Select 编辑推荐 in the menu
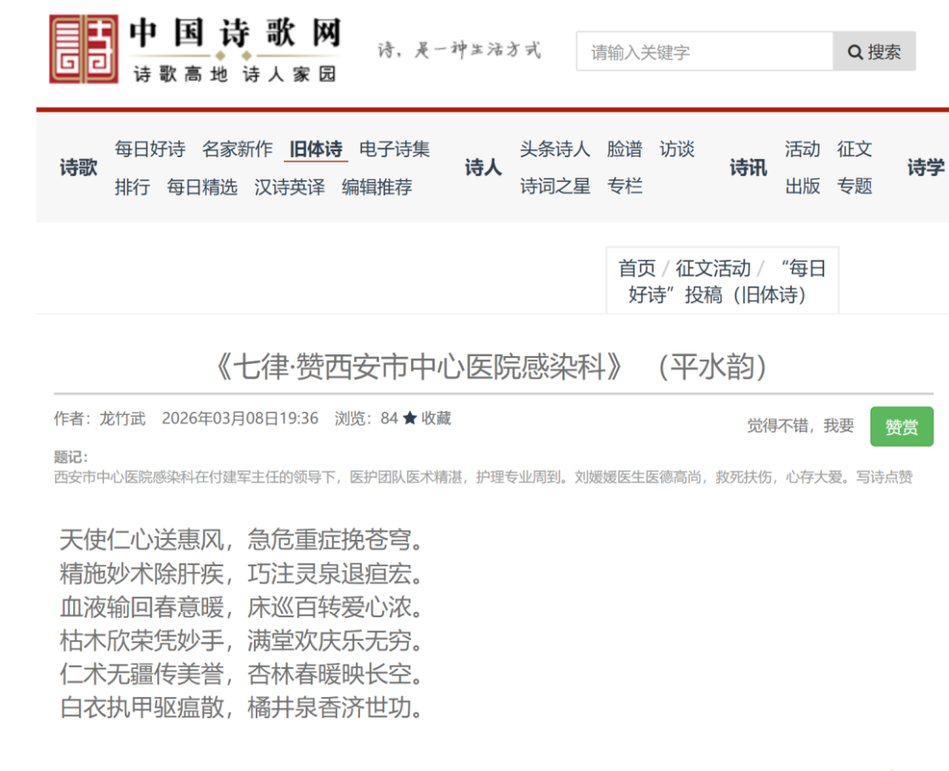The height and width of the screenshot is (771, 949). [377, 186]
